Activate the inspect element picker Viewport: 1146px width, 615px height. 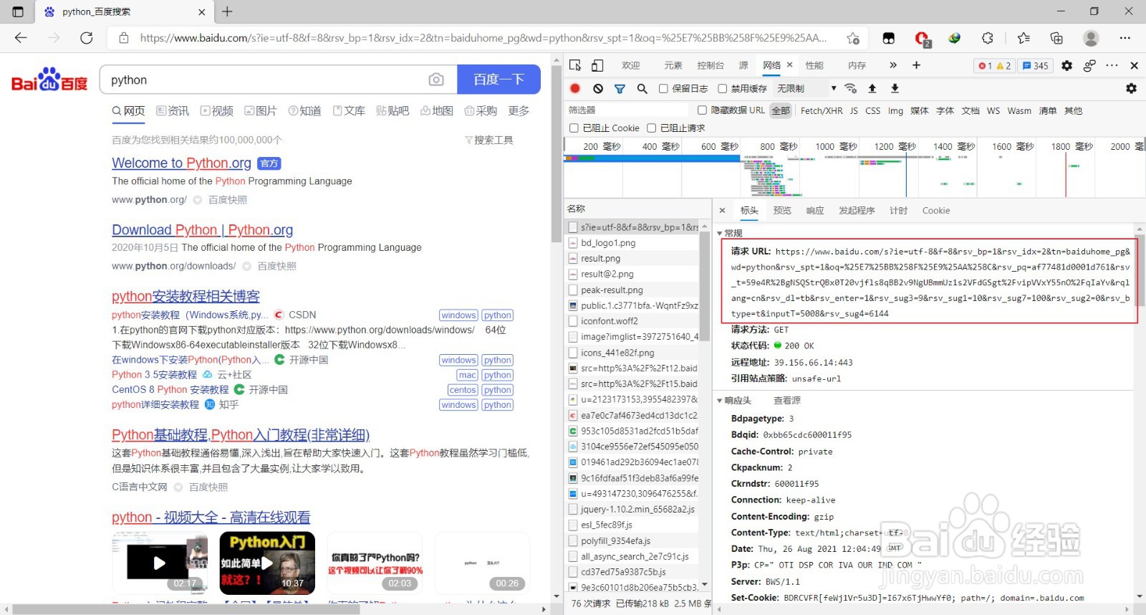point(575,65)
